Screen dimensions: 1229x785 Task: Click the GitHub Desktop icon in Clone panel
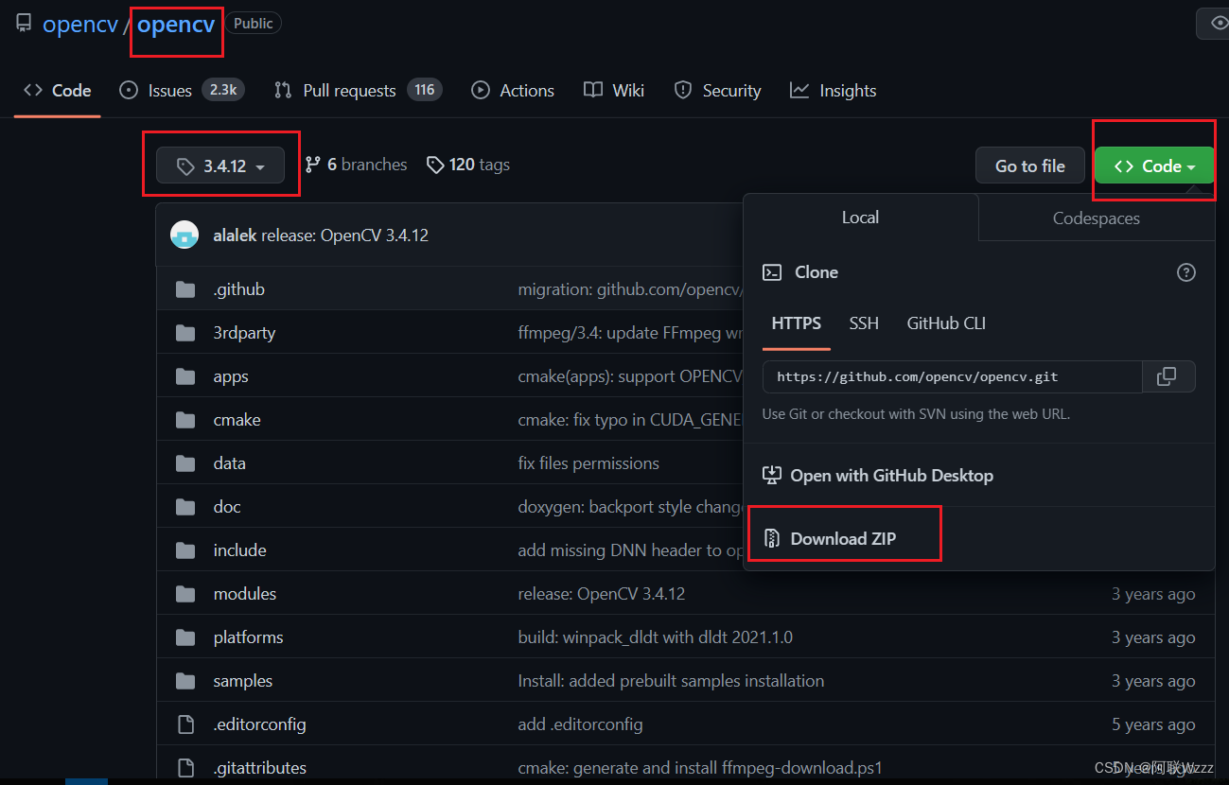771,475
